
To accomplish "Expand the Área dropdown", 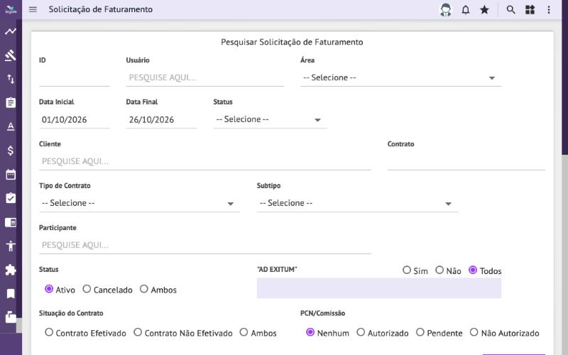I will click(x=400, y=78).
